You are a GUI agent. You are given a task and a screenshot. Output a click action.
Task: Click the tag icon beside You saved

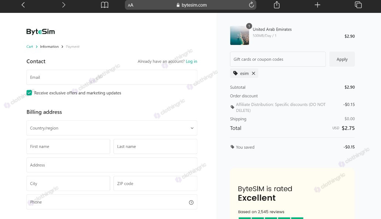[232, 147]
